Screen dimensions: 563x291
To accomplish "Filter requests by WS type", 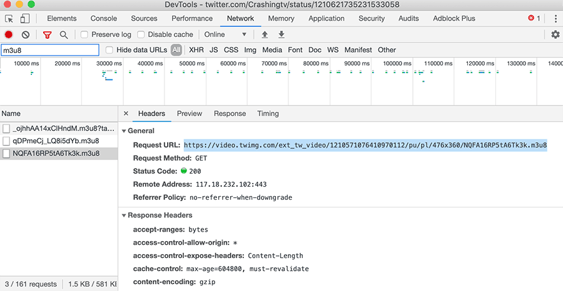I will tap(333, 50).
